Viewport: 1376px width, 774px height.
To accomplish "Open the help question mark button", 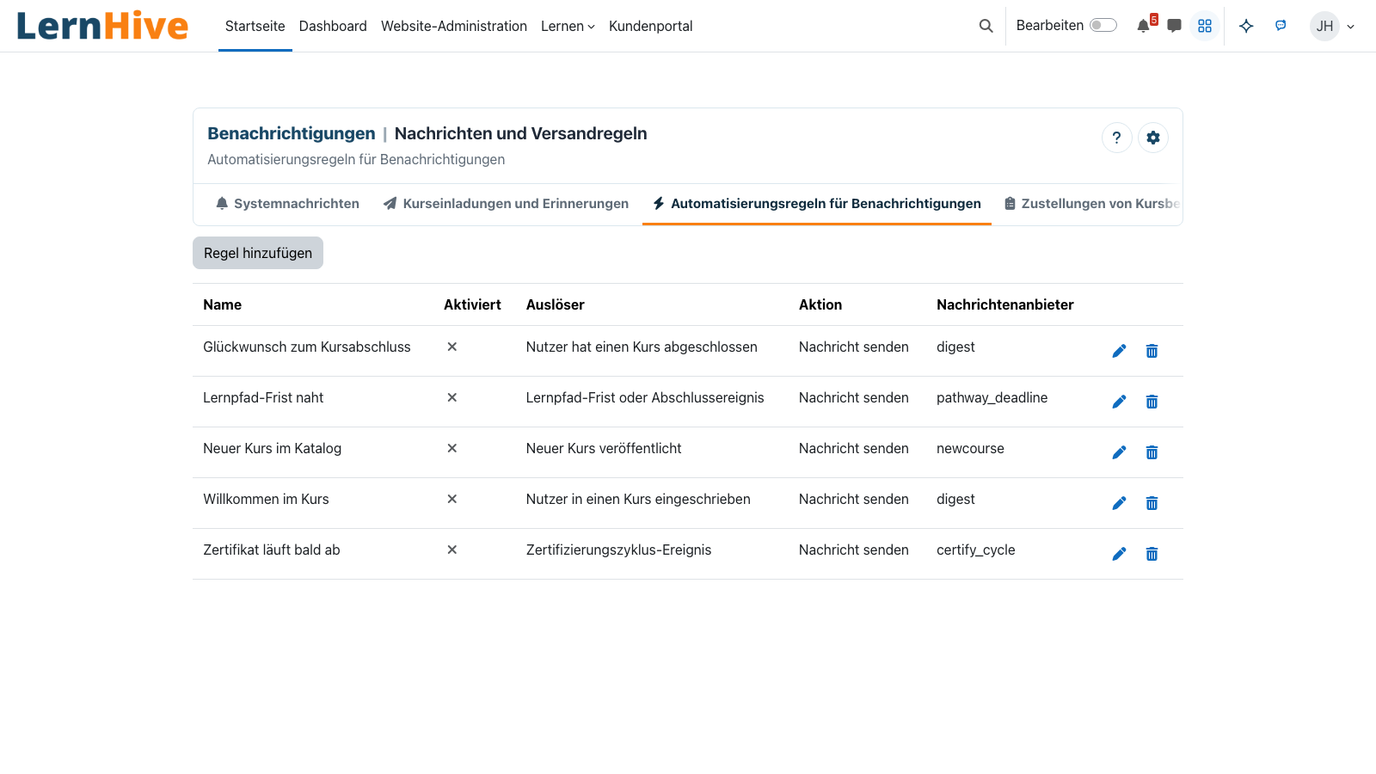I will (1116, 138).
